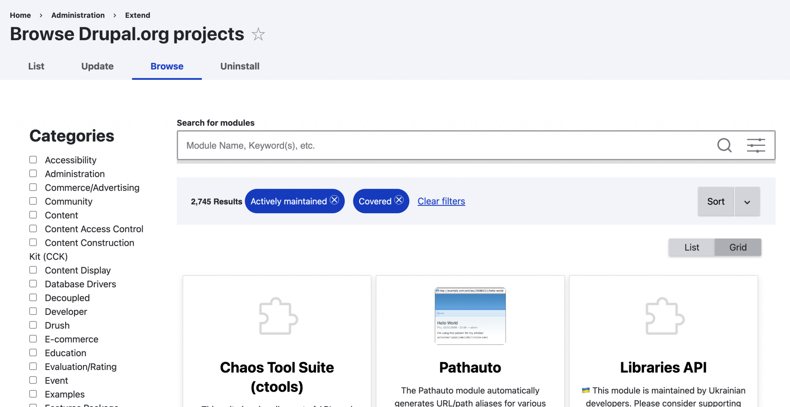Image resolution: width=790 pixels, height=407 pixels.
Task: Click the Ukrainian flag in the Libraries API card
Action: [x=586, y=390]
